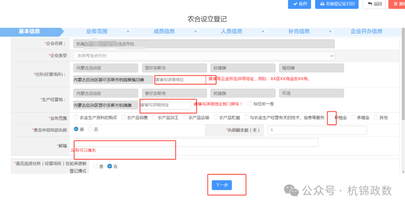Click 生产经营地 city field 鄂尔多斯市

coord(174,93)
